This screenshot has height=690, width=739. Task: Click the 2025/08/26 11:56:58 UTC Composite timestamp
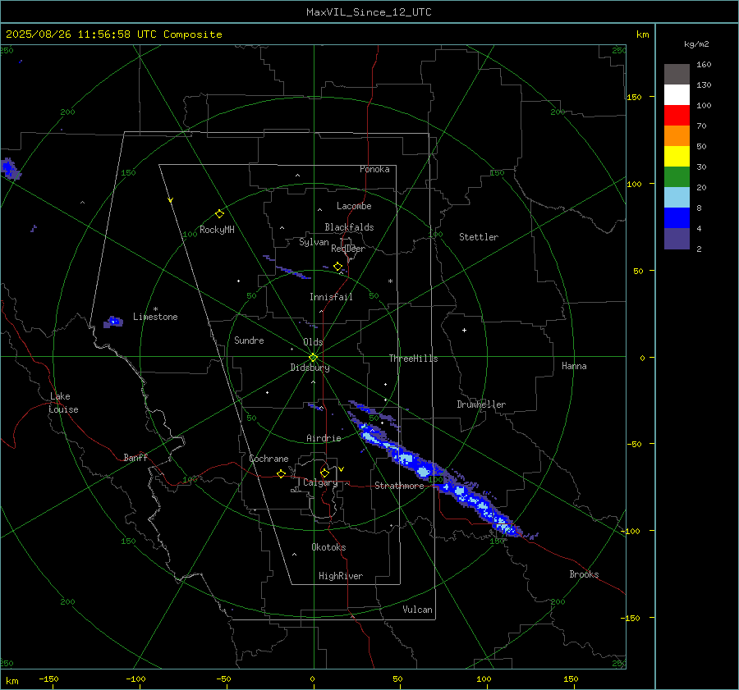pos(113,34)
